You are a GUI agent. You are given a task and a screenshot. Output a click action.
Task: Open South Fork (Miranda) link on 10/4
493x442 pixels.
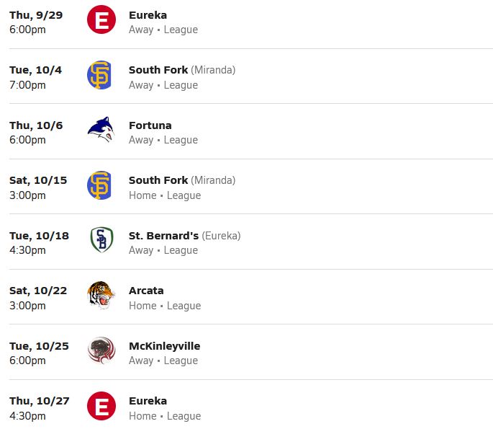click(x=182, y=70)
